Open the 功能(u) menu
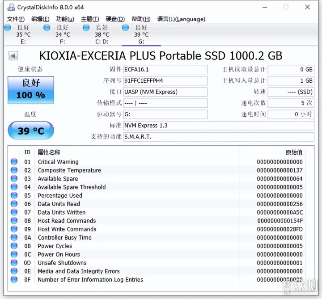322x299 pixels. [65, 19]
